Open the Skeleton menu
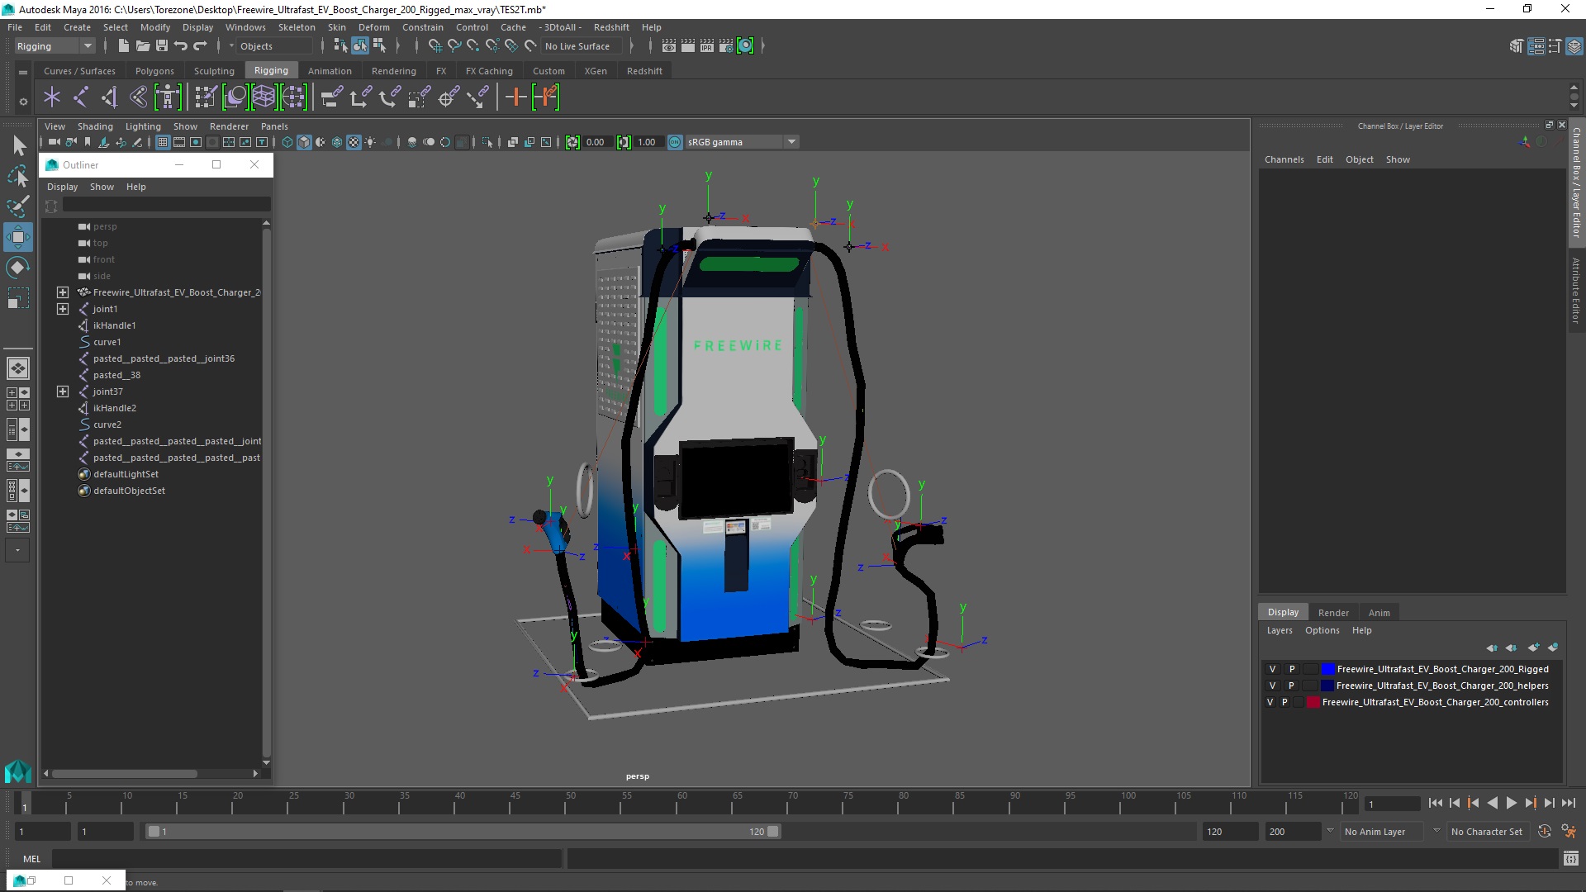Viewport: 1586px width, 892px height. pyautogui.click(x=297, y=27)
